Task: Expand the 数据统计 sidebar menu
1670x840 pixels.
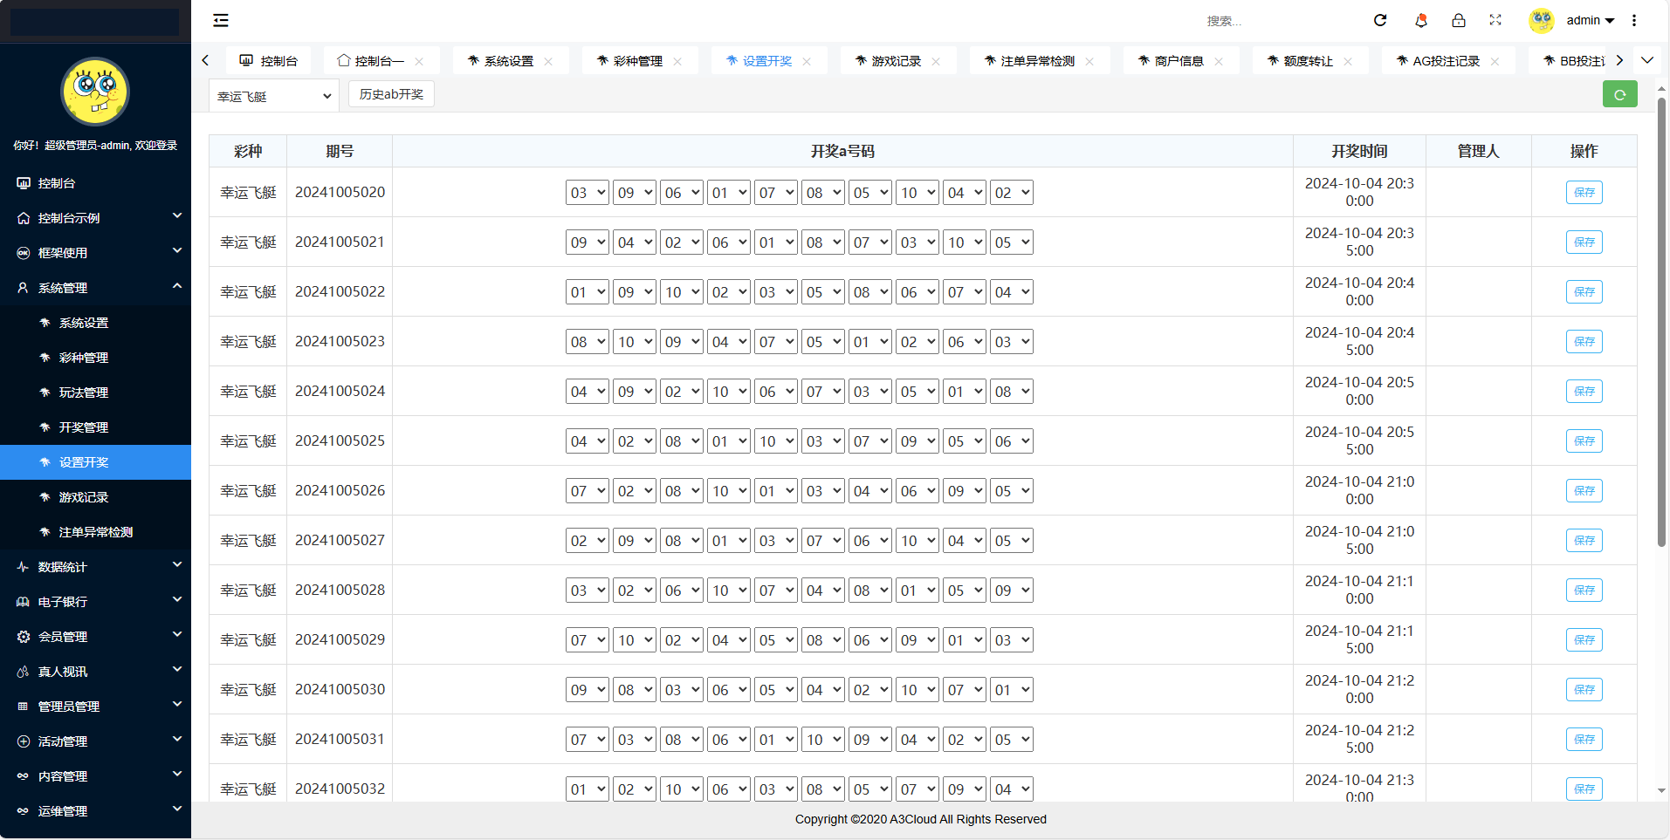Action: (x=96, y=567)
